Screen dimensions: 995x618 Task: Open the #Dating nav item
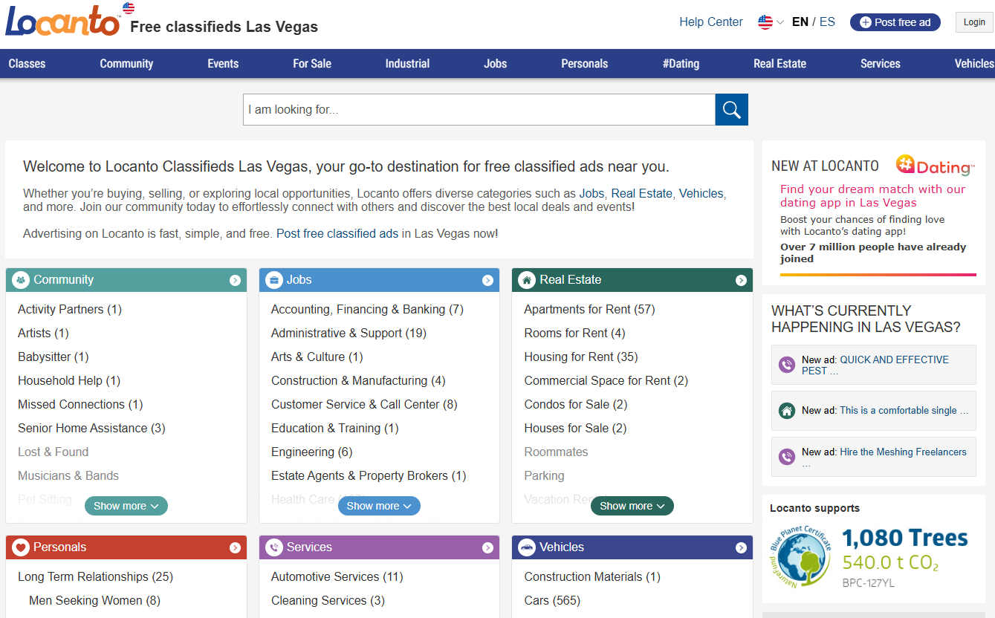click(681, 64)
